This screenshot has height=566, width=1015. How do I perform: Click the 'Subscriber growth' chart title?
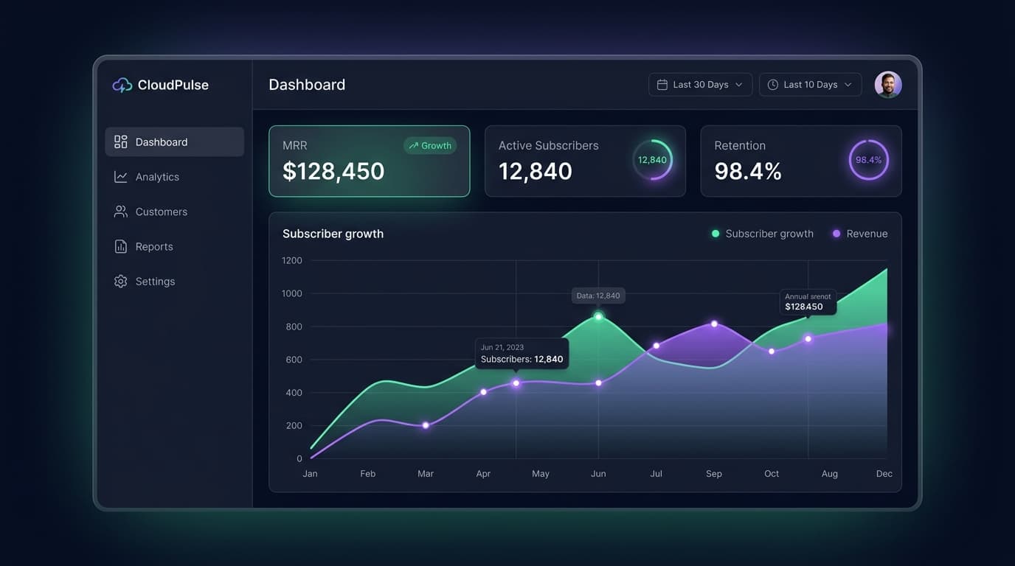coord(333,234)
